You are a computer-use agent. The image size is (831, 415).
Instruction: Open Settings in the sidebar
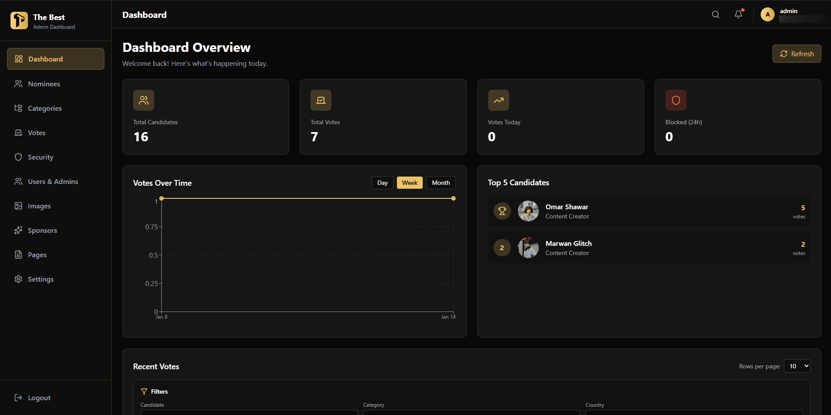tap(55, 279)
